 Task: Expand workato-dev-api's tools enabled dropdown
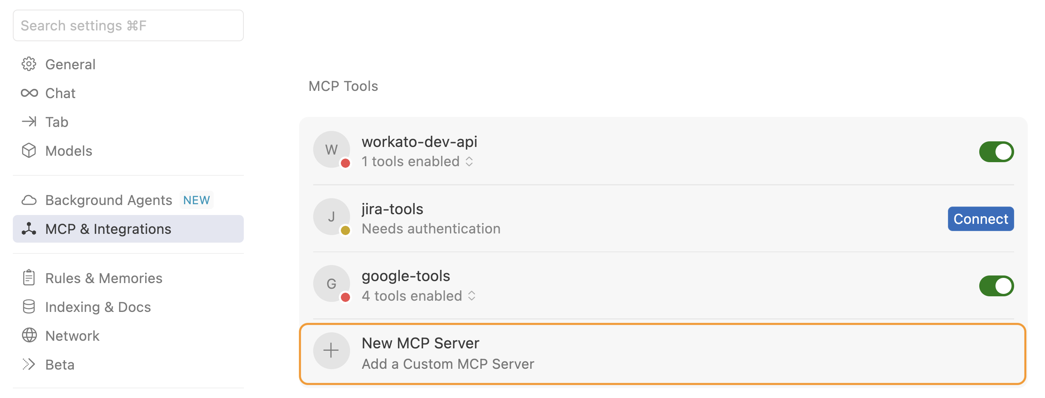pos(419,161)
